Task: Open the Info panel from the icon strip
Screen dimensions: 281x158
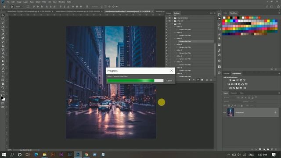Action: [x=220, y=73]
